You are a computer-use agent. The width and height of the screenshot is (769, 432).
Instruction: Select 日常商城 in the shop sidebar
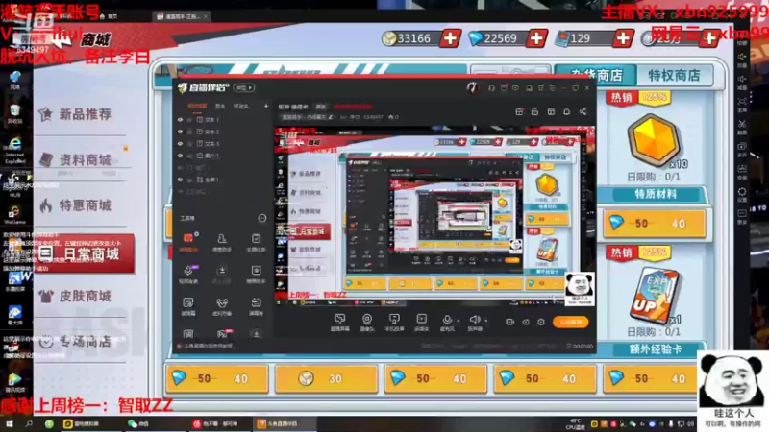[x=85, y=253]
